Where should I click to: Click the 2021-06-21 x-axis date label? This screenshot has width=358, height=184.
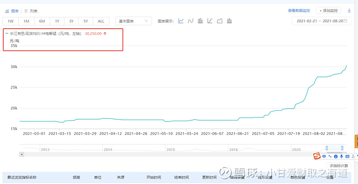point(238,134)
